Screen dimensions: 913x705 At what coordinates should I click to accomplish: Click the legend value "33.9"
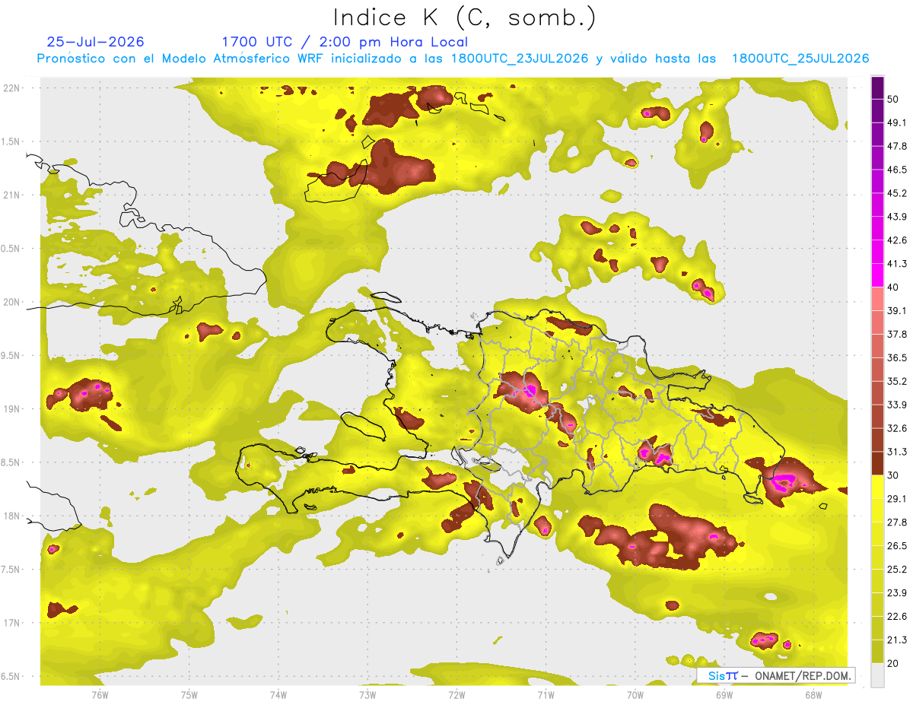tap(897, 405)
